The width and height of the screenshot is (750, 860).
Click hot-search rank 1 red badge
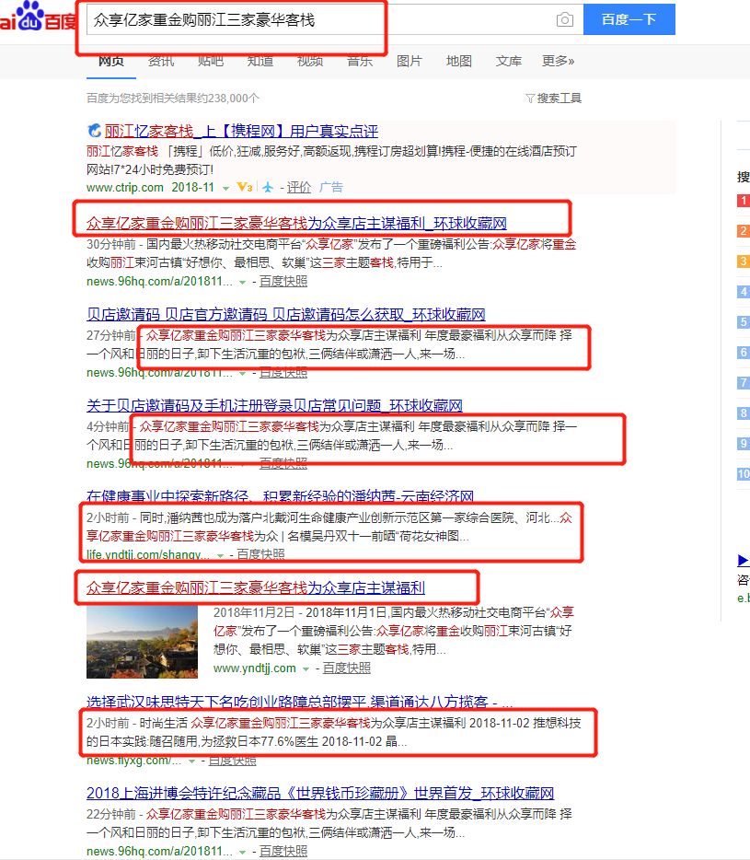click(x=744, y=201)
